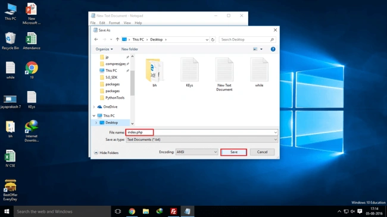
Task: Open Chrome from the taskbar
Action: pyautogui.click(x=132, y=211)
